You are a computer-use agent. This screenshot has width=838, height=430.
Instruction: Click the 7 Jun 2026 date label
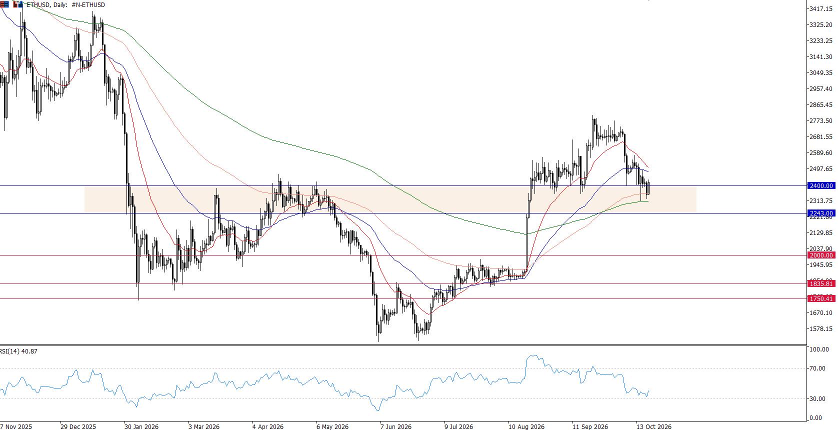click(x=396, y=427)
